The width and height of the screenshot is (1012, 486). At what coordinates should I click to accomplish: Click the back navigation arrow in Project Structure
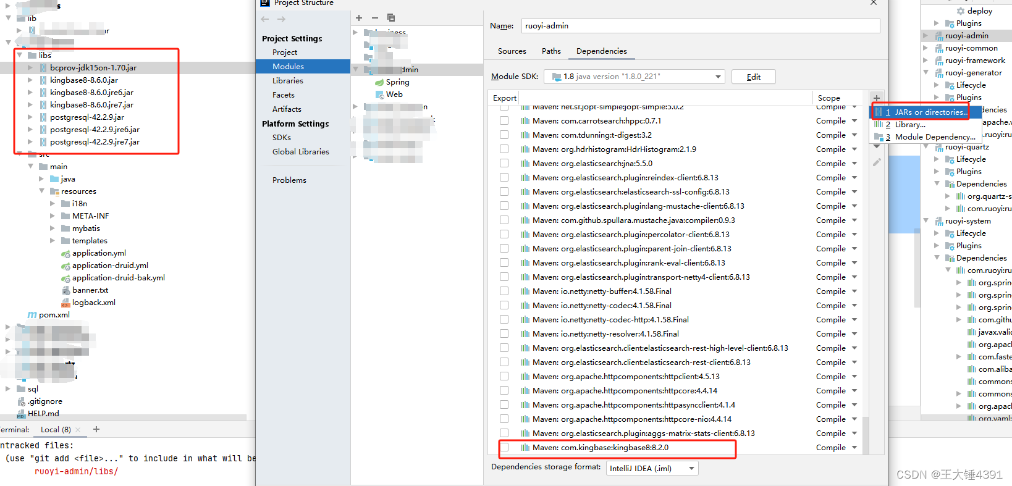point(265,19)
